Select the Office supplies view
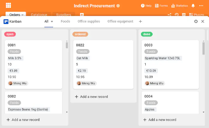This screenshot has width=209, height=128. coord(89,21)
